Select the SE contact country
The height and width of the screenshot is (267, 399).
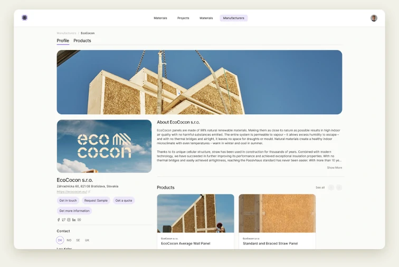point(78,240)
